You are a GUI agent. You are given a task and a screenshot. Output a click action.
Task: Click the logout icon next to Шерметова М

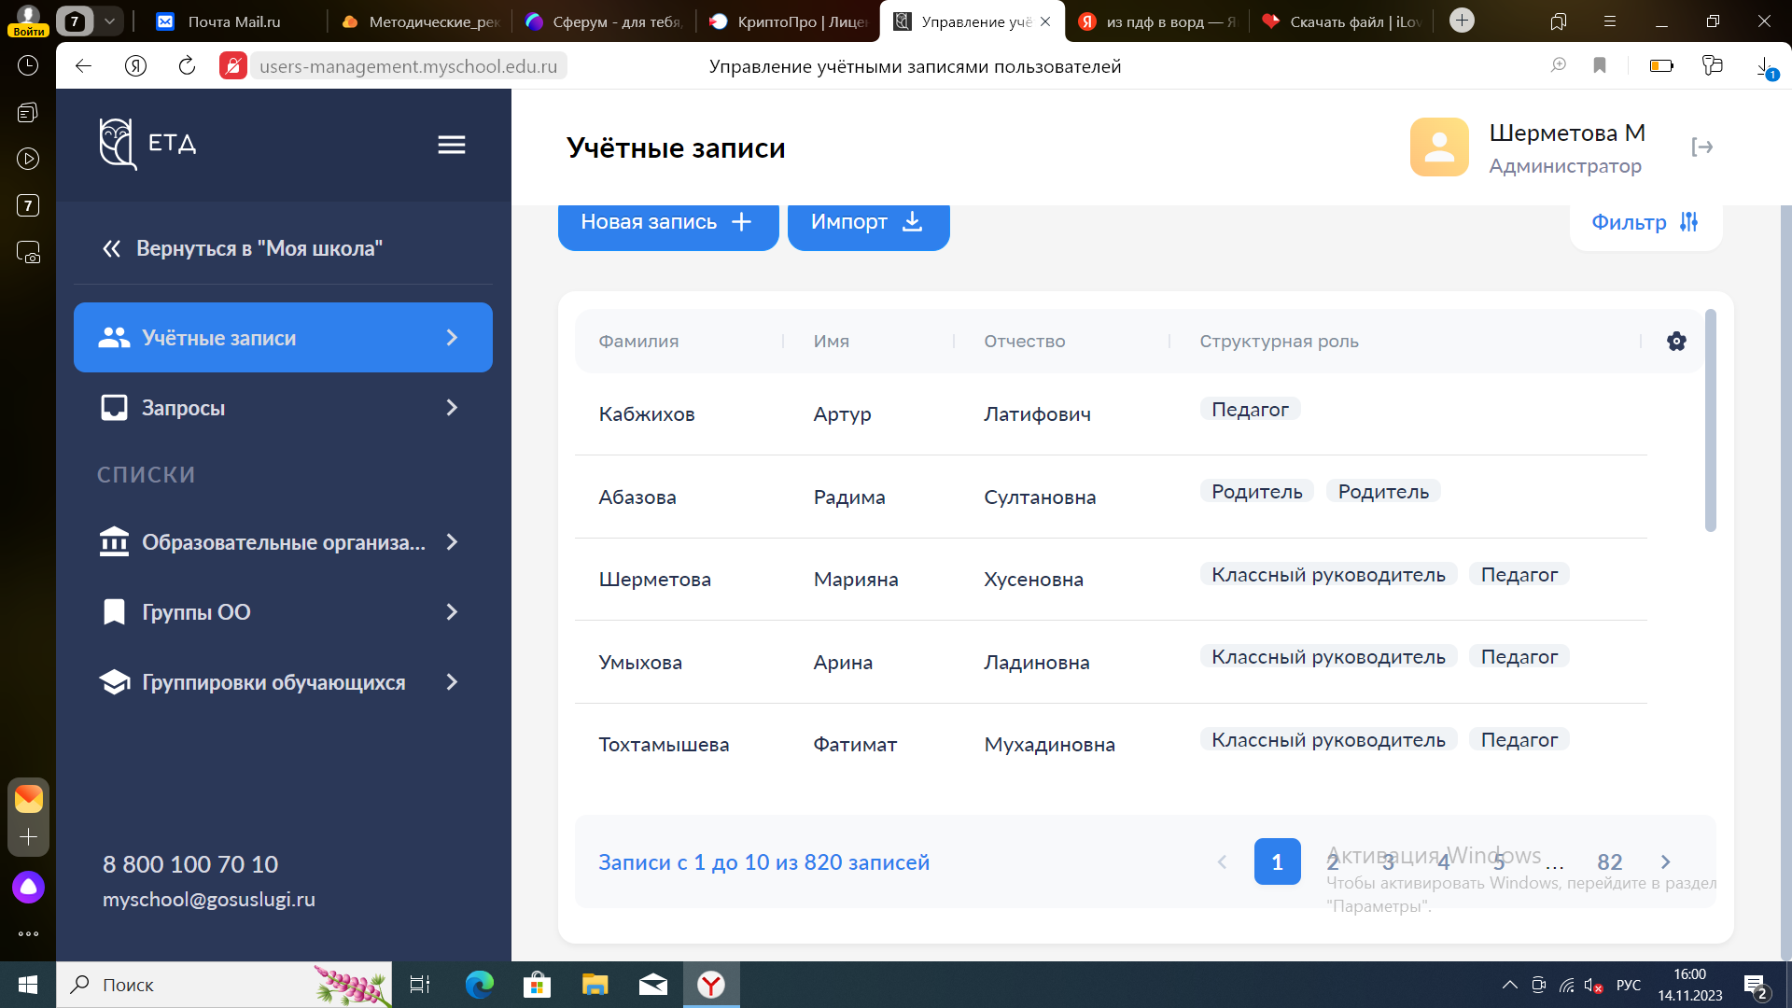click(1701, 147)
